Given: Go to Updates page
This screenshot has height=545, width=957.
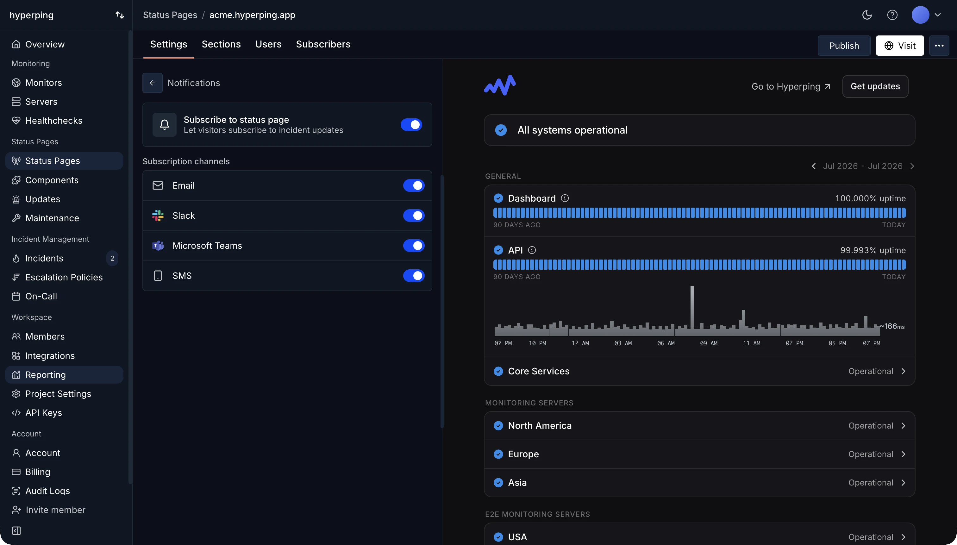Looking at the screenshot, I should [64, 199].
